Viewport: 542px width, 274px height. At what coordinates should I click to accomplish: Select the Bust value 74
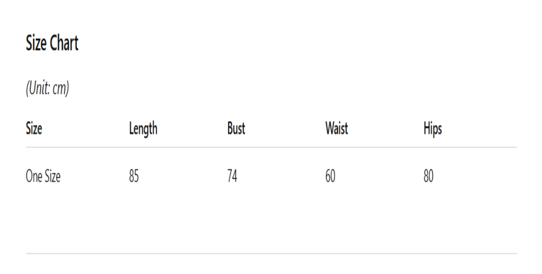pos(232,177)
